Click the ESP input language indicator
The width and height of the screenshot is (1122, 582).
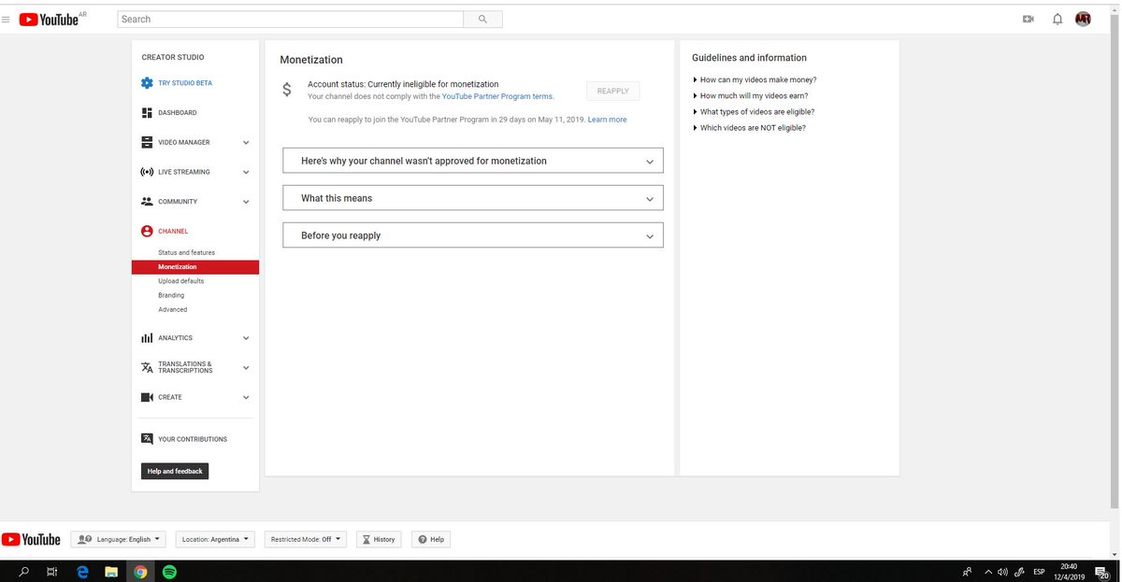(x=1038, y=572)
